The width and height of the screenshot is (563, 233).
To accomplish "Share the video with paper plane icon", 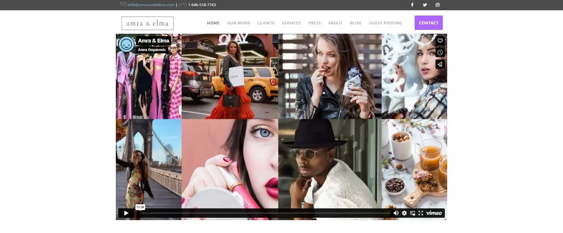I will [x=440, y=64].
